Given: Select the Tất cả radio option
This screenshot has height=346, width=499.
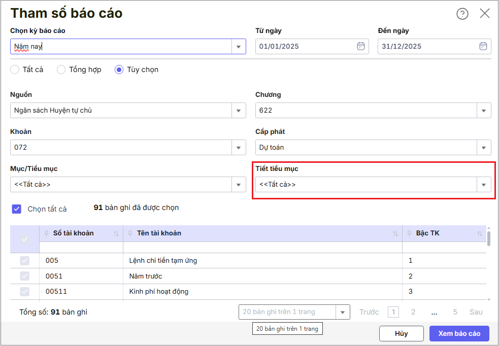Looking at the screenshot, I should pyautogui.click(x=15, y=70).
